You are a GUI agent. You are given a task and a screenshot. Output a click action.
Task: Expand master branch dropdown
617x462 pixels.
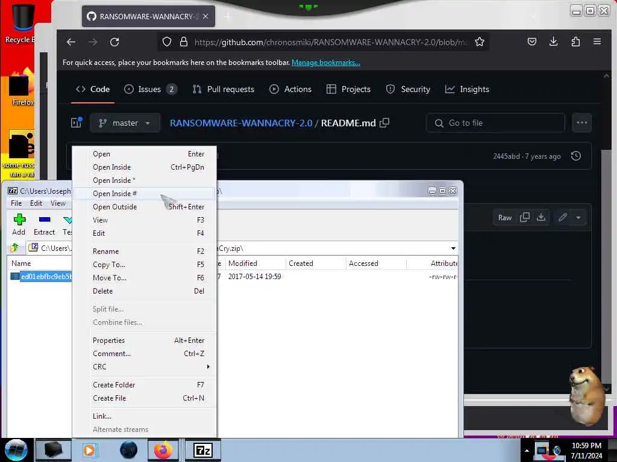pos(125,123)
